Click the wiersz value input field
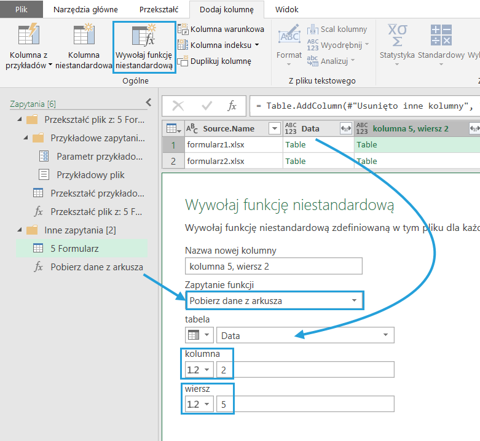The width and height of the screenshot is (480, 441). pos(305,404)
